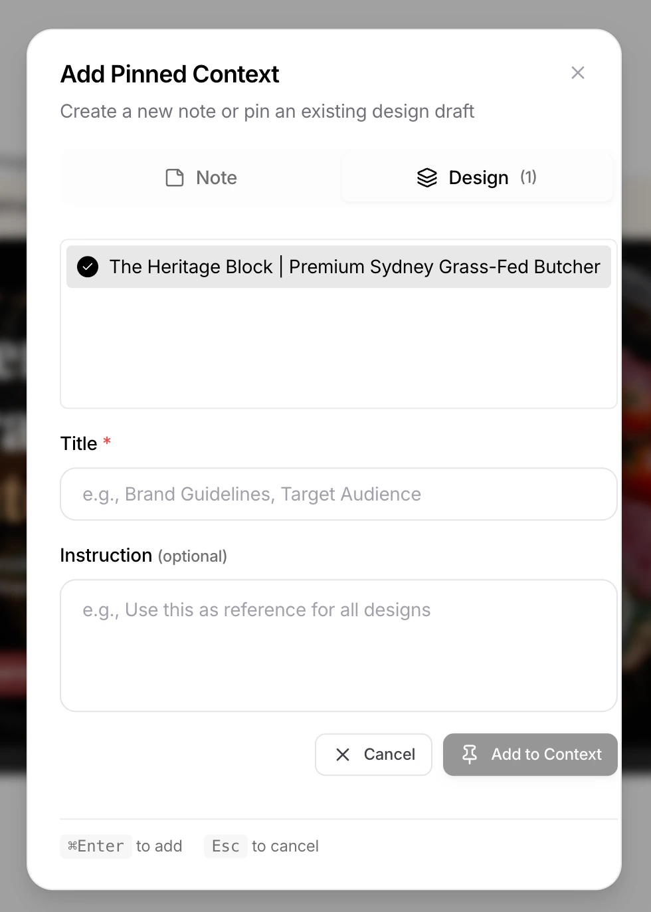The image size is (651, 912).
Task: Click the (1) count badge on Design tab
Action: click(x=528, y=177)
